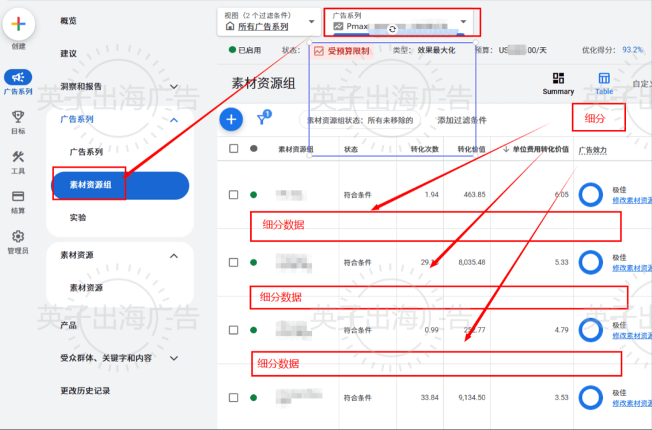Viewport: 652px width, 430px height.
Task: Open 概览 in the left navigation
Action: point(69,21)
